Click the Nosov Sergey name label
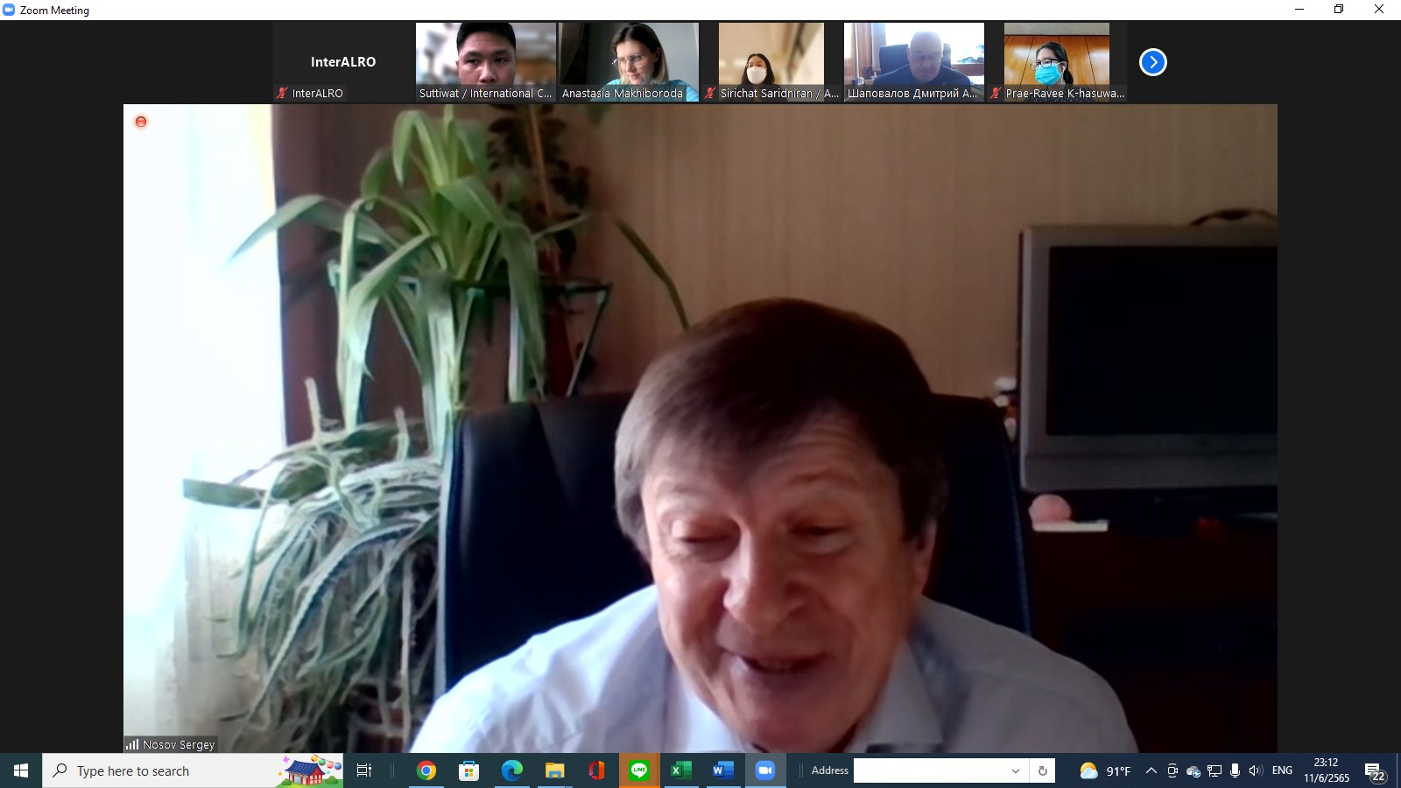The height and width of the screenshot is (788, 1401). point(179,744)
